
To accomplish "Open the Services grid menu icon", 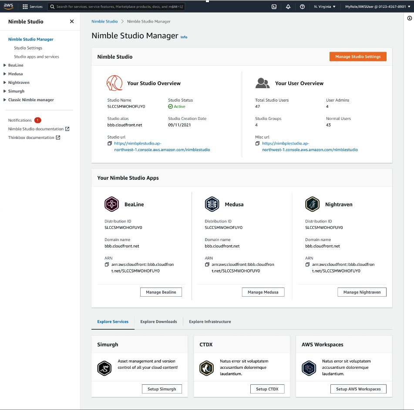I will coord(25,7).
